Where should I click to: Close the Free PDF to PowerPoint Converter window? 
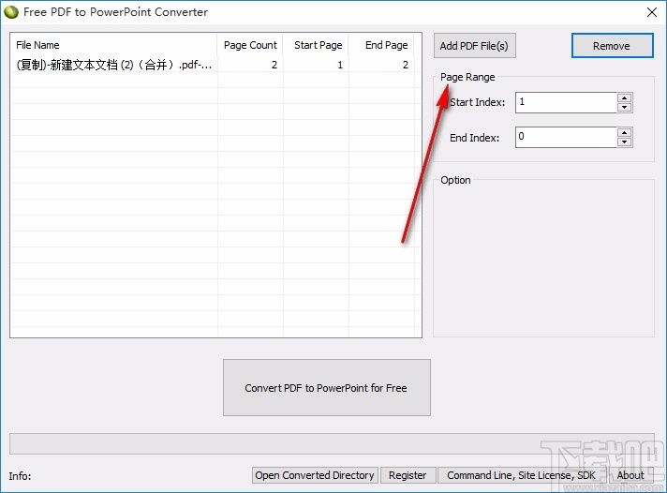pyautogui.click(x=652, y=12)
